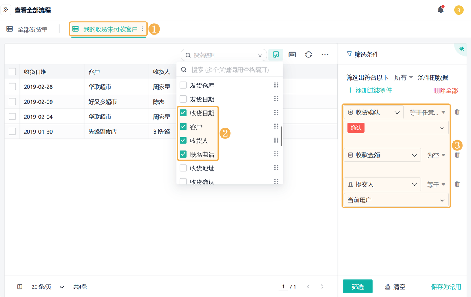Click the 筛选 button
The image size is (471, 297).
358,287
